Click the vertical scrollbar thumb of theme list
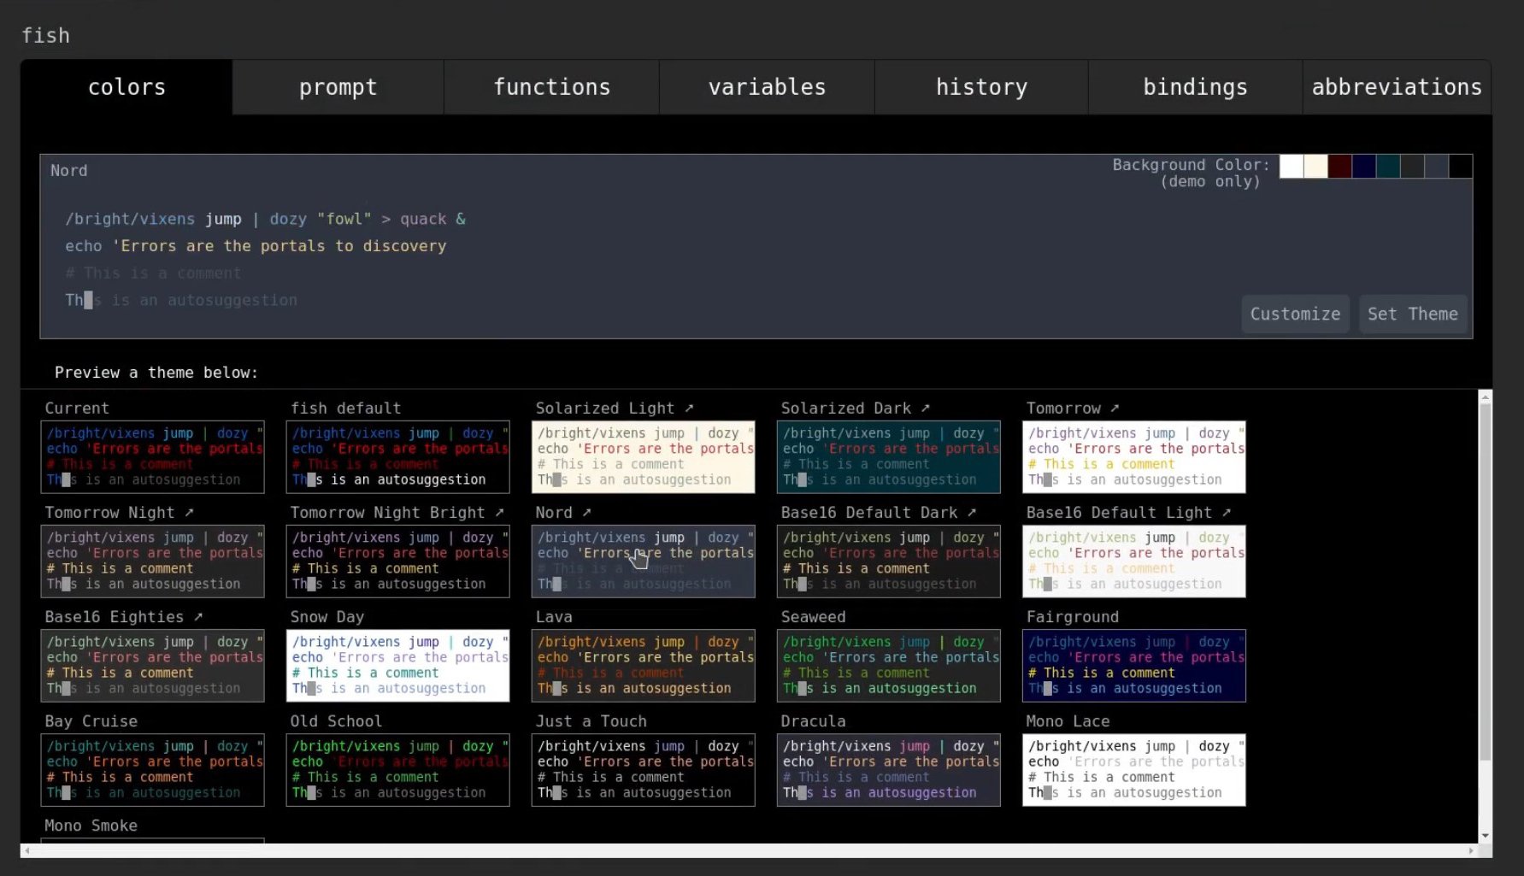Screen dimensions: 1524x876 (1486, 582)
